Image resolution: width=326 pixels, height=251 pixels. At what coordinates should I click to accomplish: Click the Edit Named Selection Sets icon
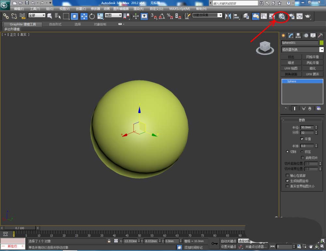(187, 16)
